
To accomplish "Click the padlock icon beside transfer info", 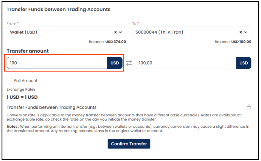I will [249, 107].
